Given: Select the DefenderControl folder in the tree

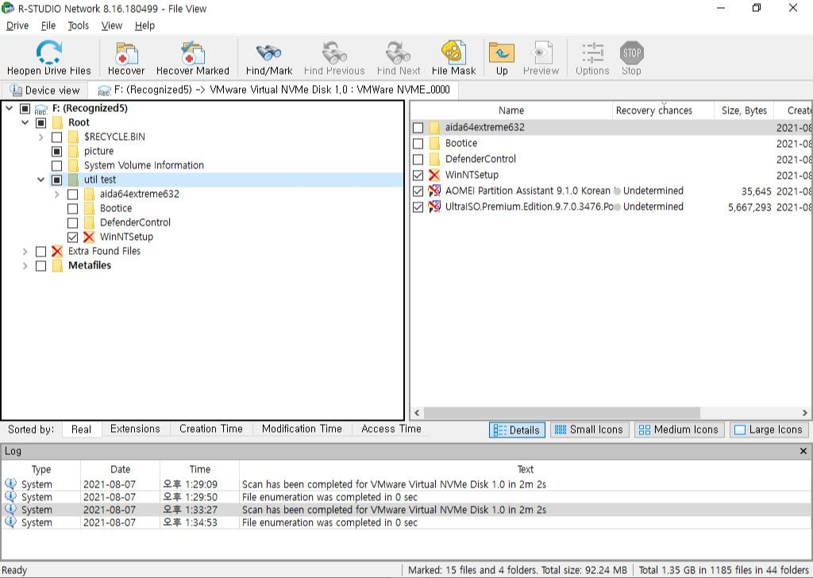Looking at the screenshot, I should point(135,222).
